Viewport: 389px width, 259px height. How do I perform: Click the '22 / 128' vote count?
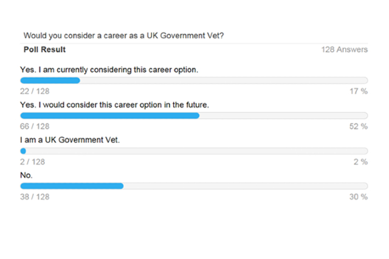tap(35, 92)
